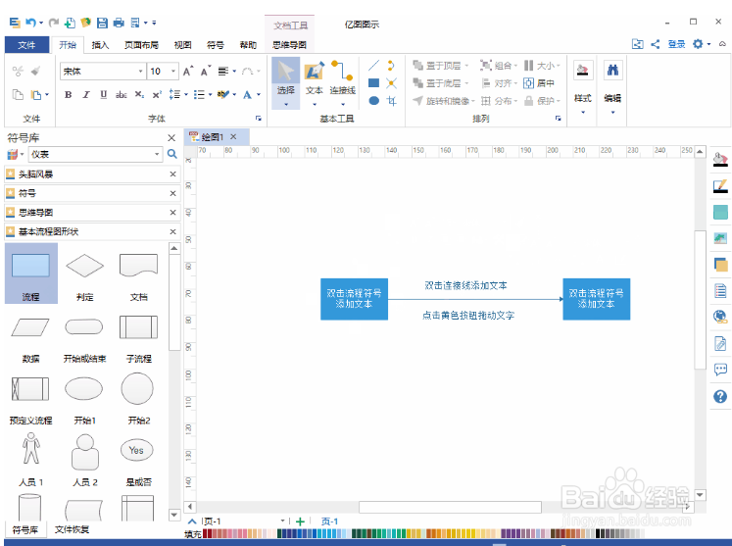732x546 pixels.
Task: Toggle Bold formatting
Action: 69,95
